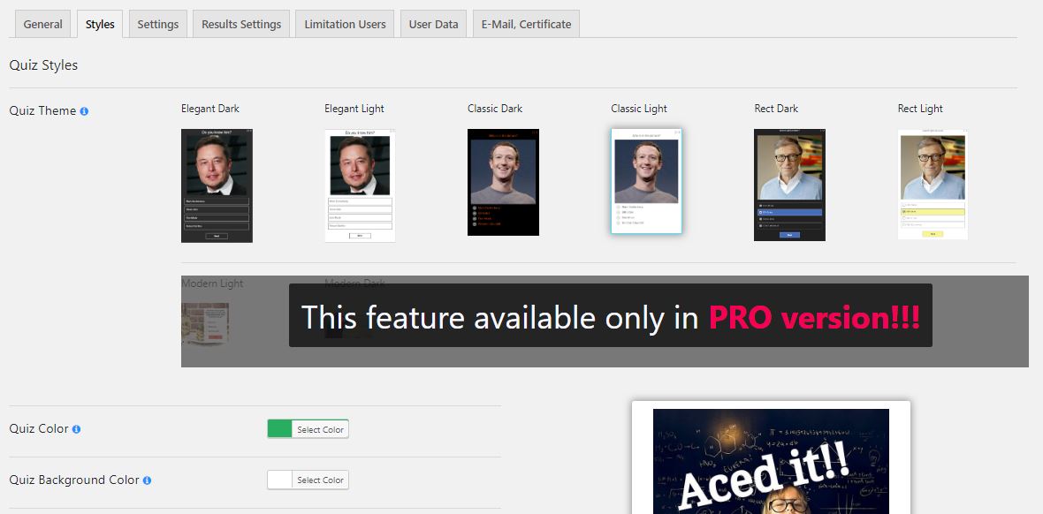Select the Classic Light theme thumbnail
This screenshot has width=1043, height=514.
(x=646, y=181)
